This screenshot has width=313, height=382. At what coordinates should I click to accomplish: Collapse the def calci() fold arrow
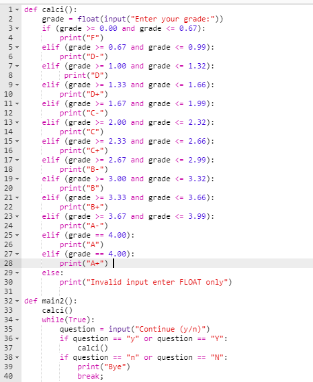17,10
